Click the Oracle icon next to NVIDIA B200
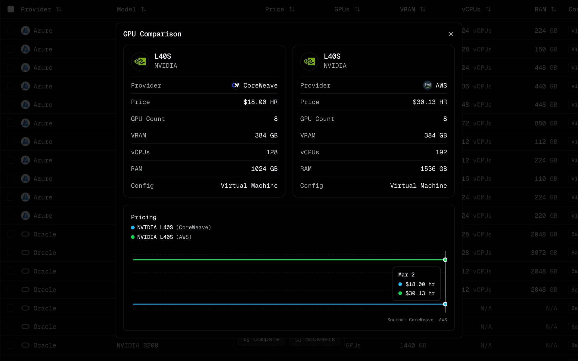Viewport: 578px width, 361px height. pyautogui.click(x=25, y=345)
